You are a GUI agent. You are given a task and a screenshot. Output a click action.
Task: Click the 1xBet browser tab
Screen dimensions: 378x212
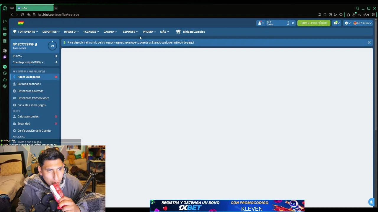35,8
